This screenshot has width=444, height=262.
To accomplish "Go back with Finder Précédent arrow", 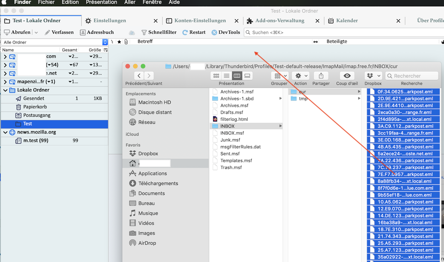I will click(139, 76).
